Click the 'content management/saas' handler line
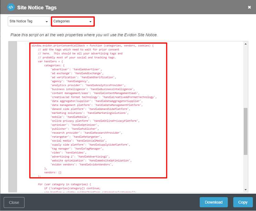Viewport: 256px width, 211px height. click(x=95, y=93)
